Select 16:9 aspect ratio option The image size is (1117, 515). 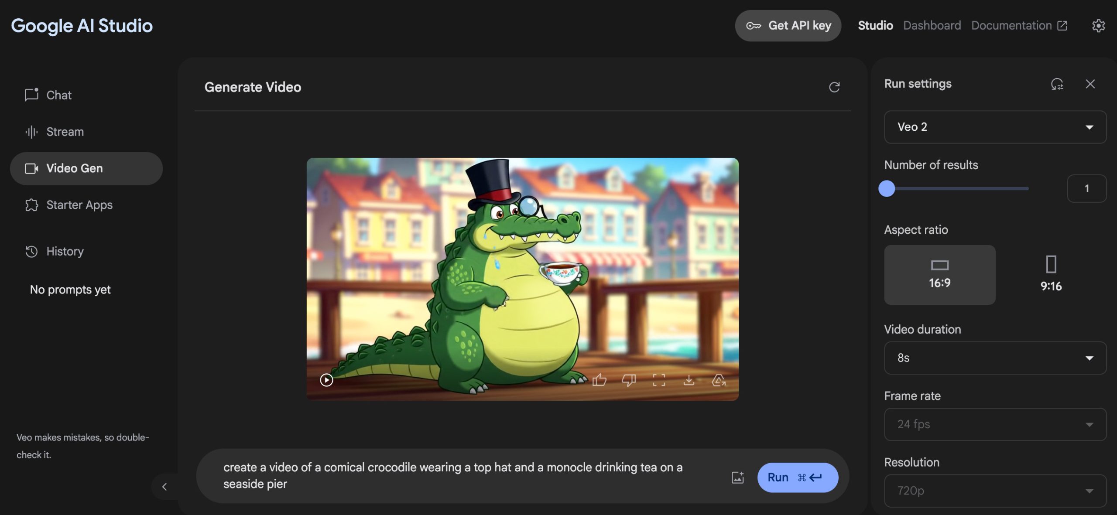(939, 275)
